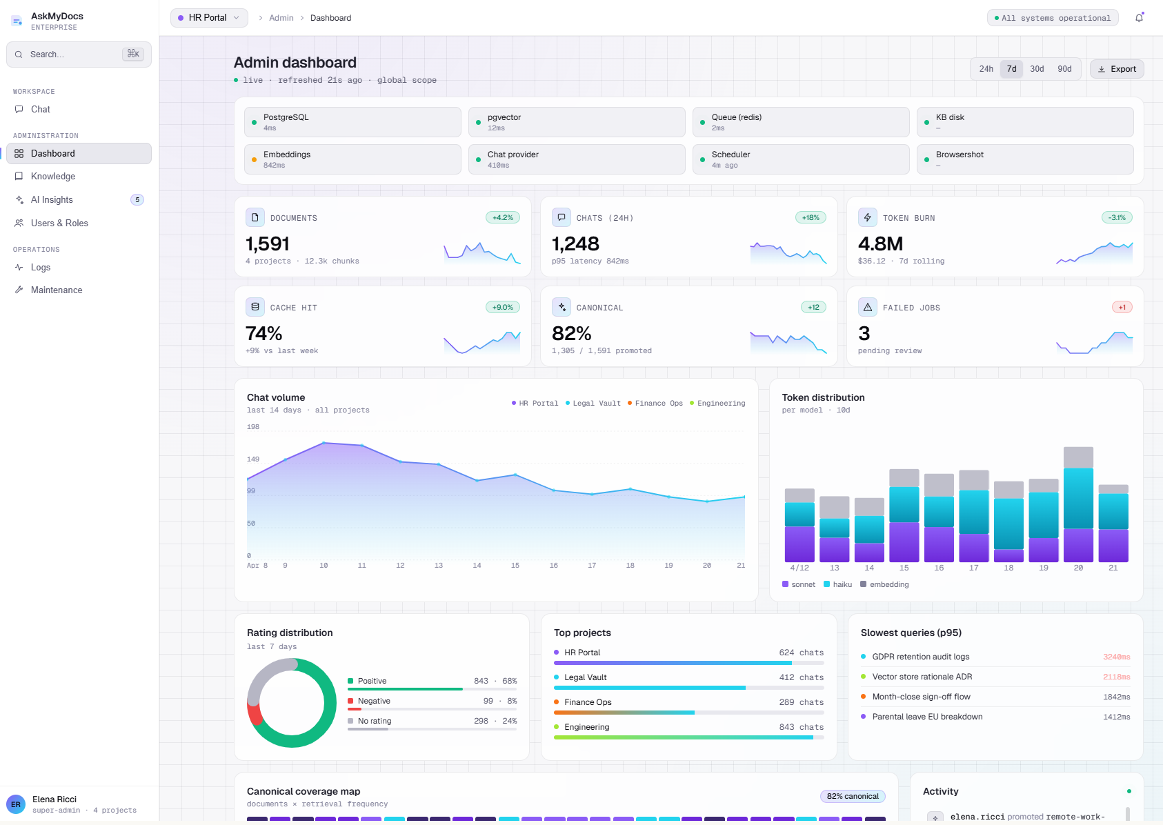Click the AskMyDocs logo icon
Image resolution: width=1163 pixels, height=825 pixels.
click(17, 21)
